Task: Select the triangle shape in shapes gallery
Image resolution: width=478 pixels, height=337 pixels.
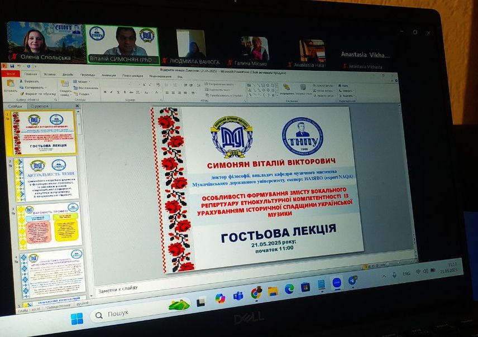Action: tap(250, 90)
